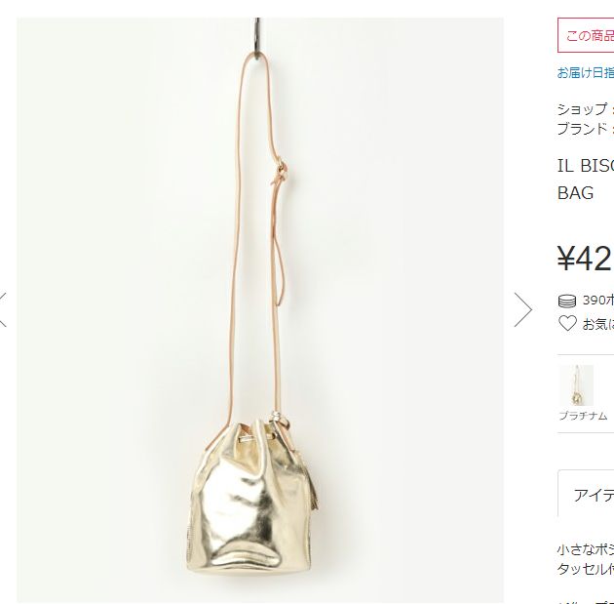Click the ブランド brand name line

coord(586,129)
